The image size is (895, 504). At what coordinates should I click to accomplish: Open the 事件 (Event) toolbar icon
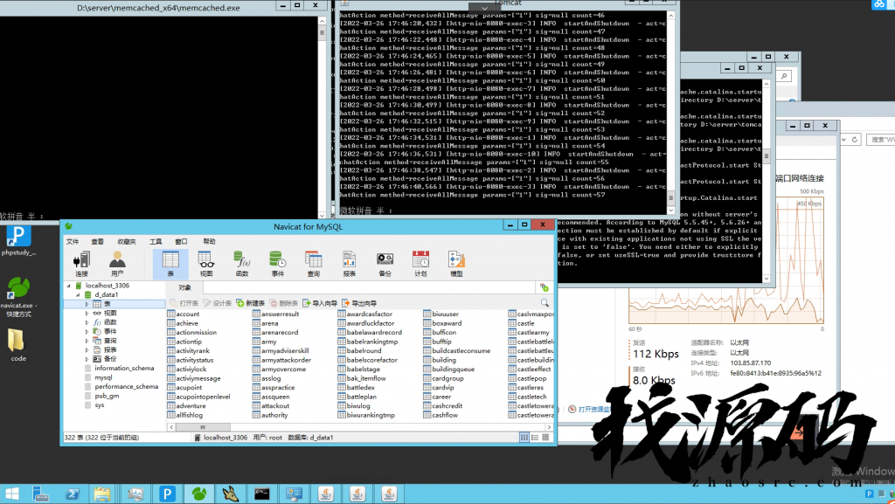(x=277, y=264)
